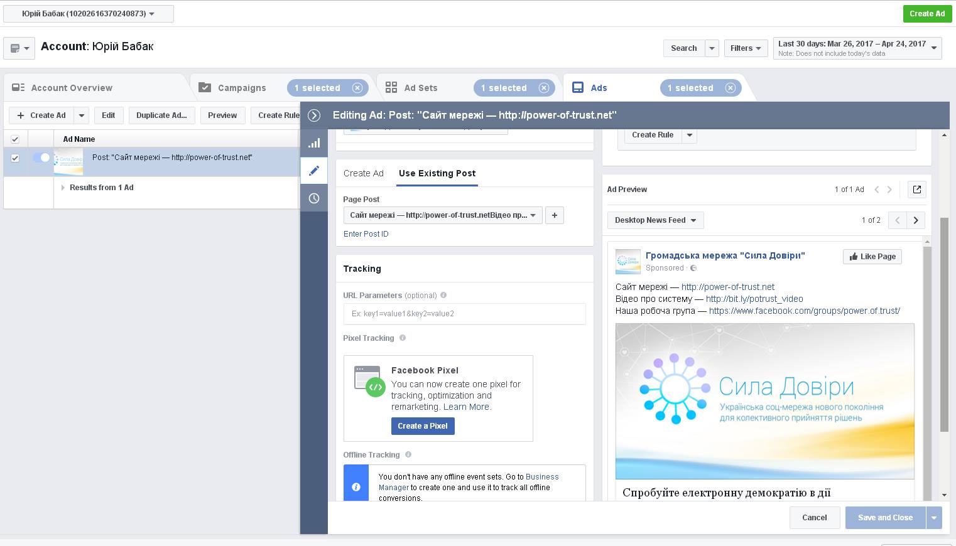Open ad preview in new window icon
The width and height of the screenshot is (956, 546).
click(x=916, y=190)
